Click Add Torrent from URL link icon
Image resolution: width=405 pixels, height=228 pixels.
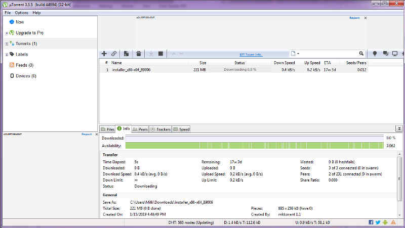pyautogui.click(x=114, y=54)
